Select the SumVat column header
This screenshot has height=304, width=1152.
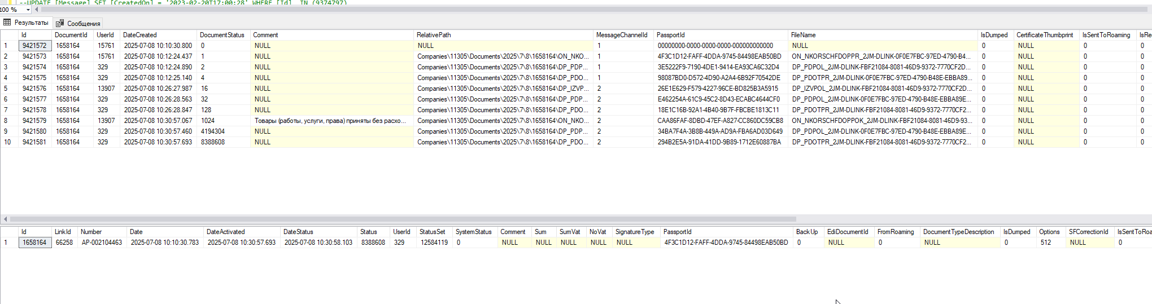coord(571,232)
